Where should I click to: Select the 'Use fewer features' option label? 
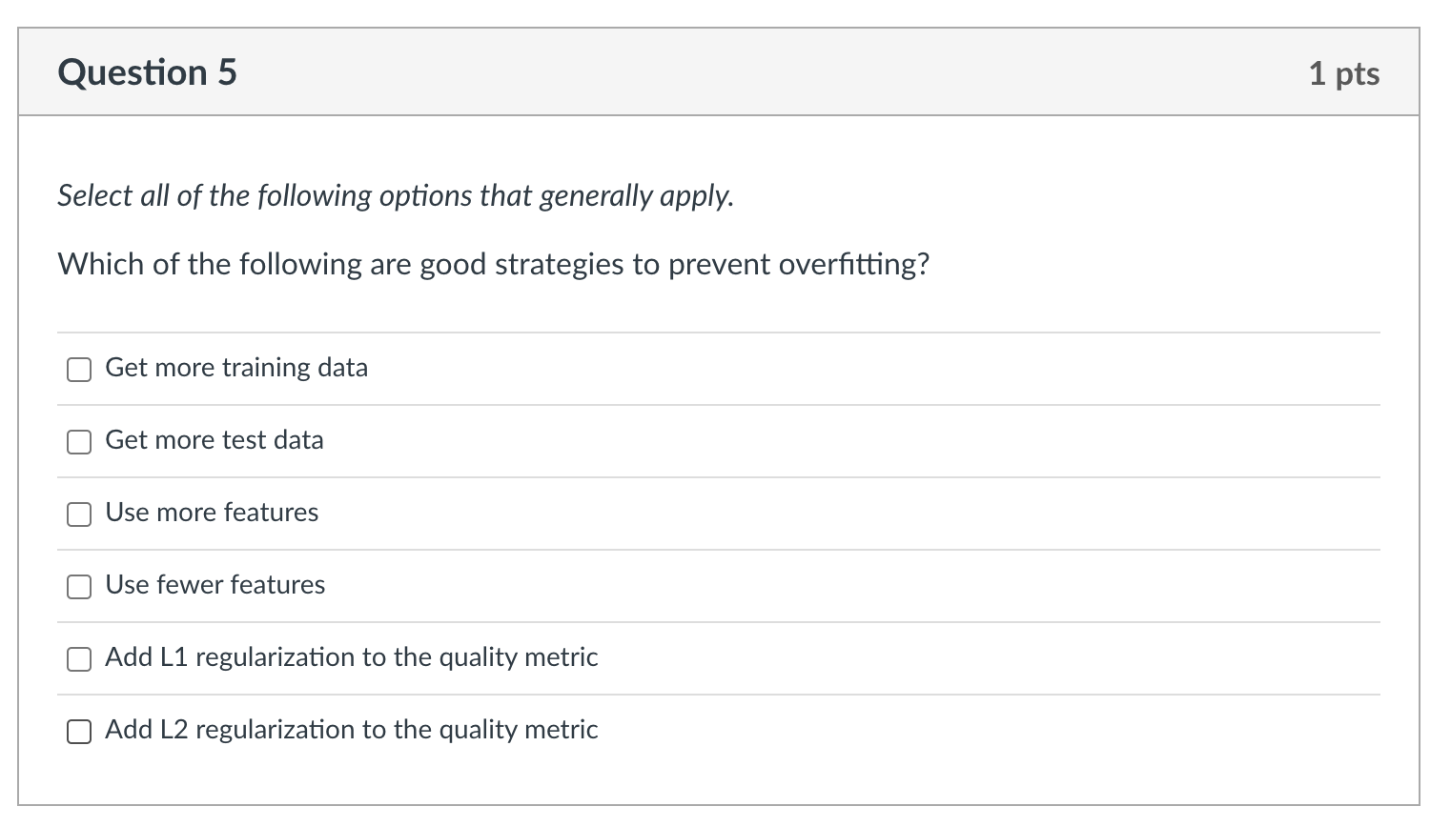coord(215,585)
